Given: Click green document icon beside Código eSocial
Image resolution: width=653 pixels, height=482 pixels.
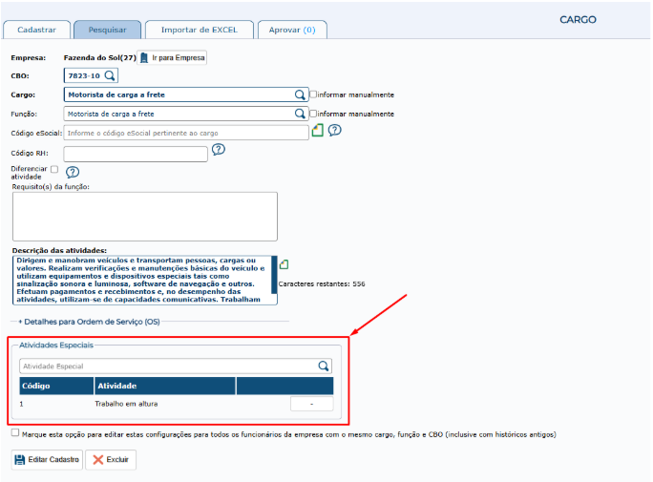Looking at the screenshot, I should 318,130.
